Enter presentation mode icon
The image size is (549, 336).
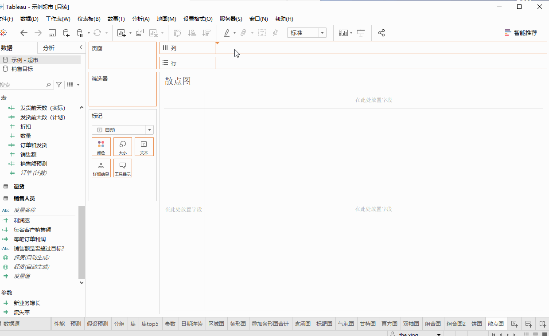361,33
